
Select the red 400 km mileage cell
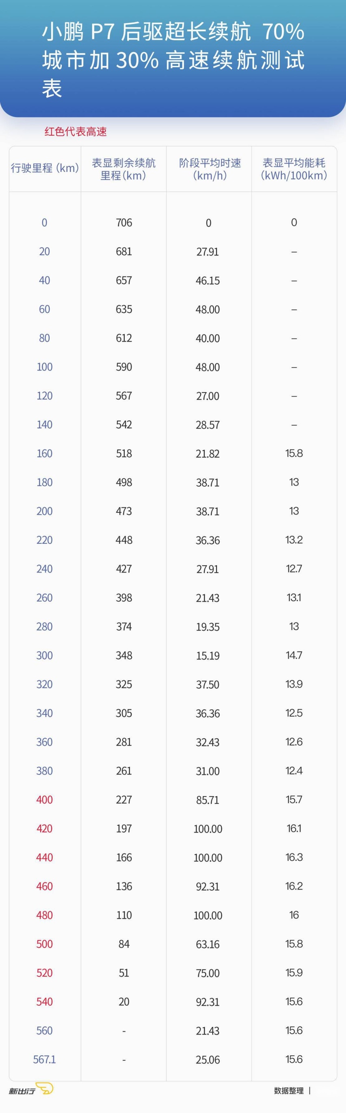[45, 800]
